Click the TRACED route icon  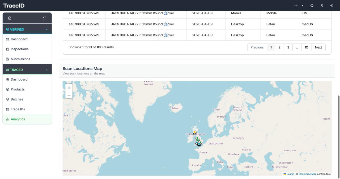click(x=7, y=70)
